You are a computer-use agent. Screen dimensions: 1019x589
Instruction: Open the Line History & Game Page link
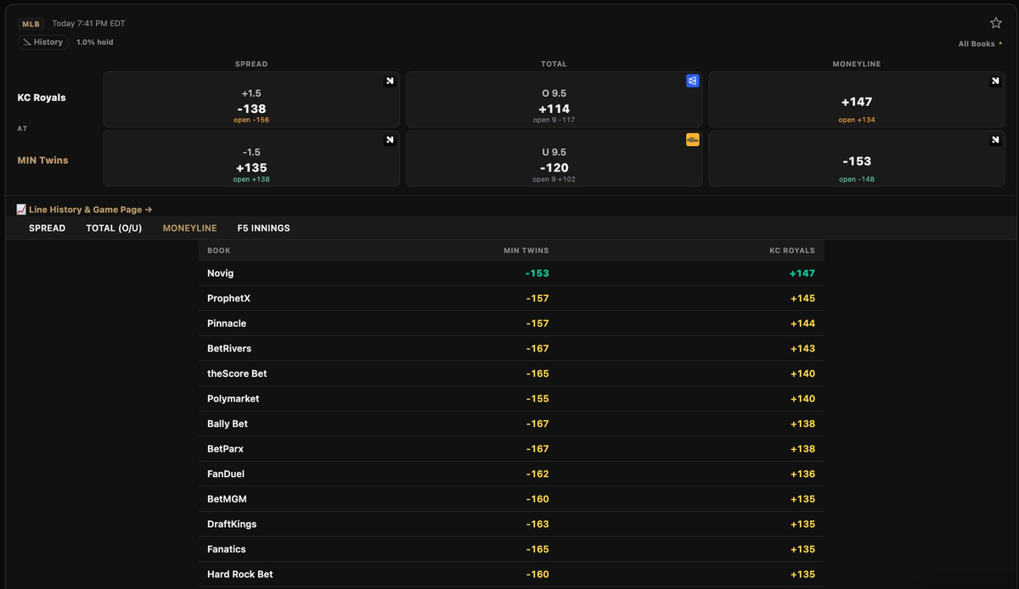tap(90, 210)
